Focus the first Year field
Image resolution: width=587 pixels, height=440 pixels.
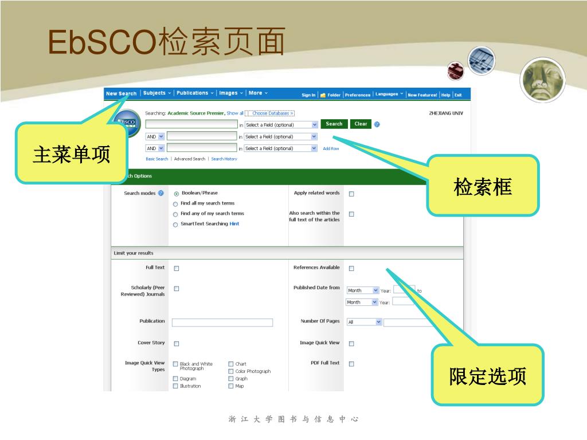[404, 289]
